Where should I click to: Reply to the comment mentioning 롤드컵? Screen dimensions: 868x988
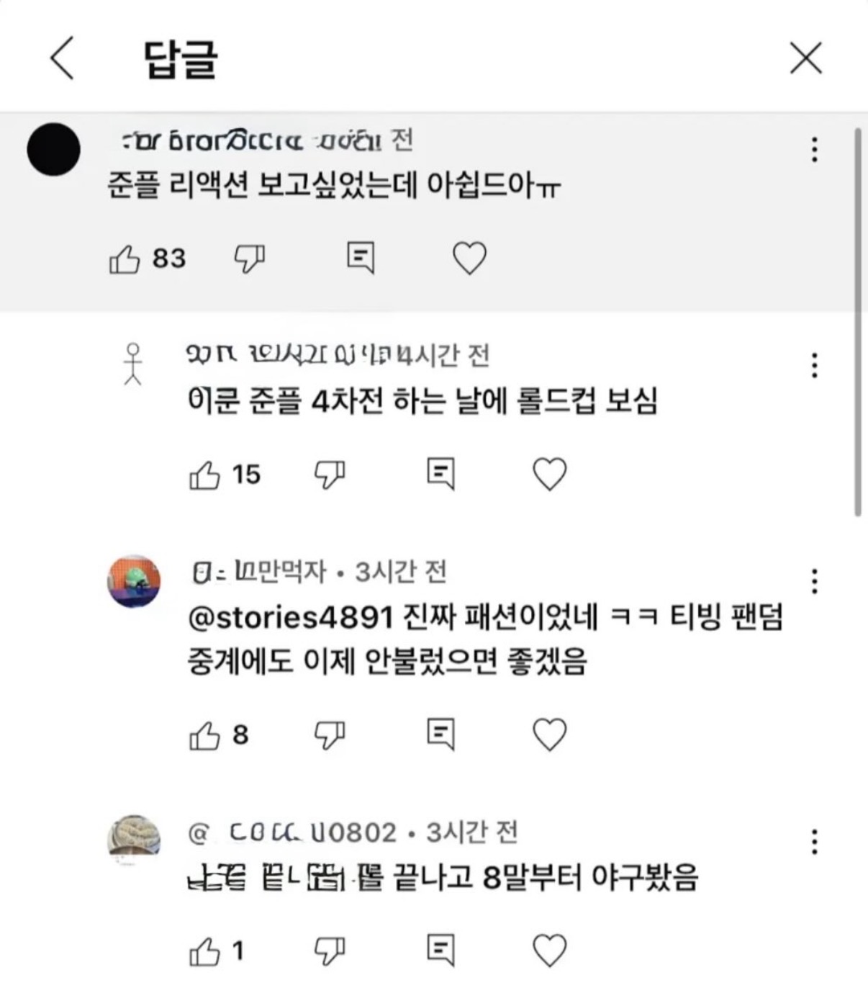pyautogui.click(x=440, y=474)
